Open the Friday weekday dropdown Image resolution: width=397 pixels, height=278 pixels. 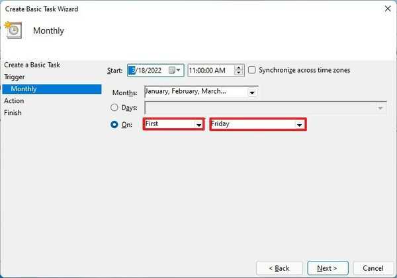pos(299,125)
